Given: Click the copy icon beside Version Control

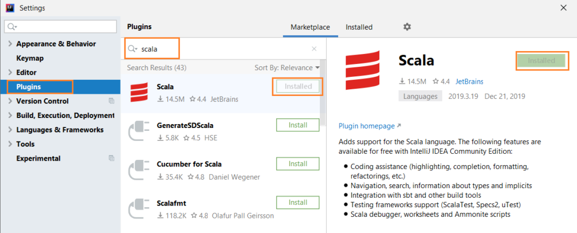Looking at the screenshot, I should tap(112, 101).
